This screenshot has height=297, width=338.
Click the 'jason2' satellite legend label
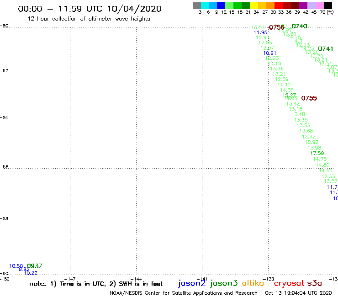click(192, 283)
